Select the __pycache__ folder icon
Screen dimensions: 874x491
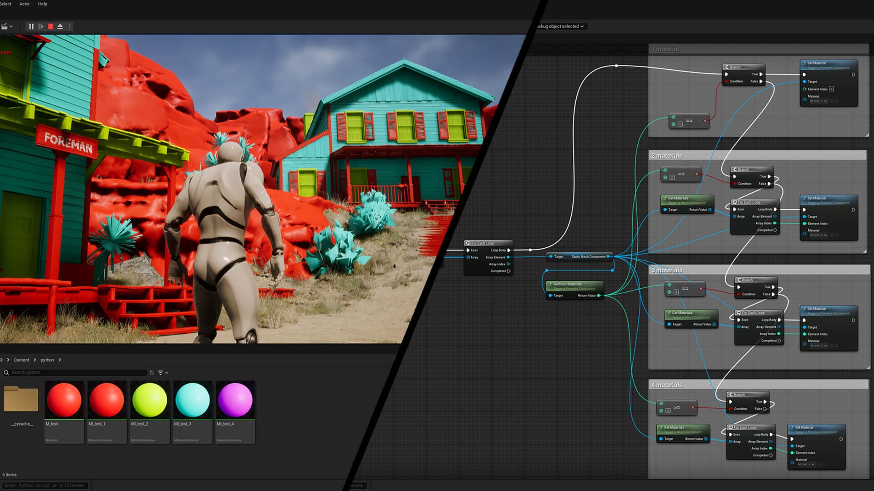tap(21, 399)
